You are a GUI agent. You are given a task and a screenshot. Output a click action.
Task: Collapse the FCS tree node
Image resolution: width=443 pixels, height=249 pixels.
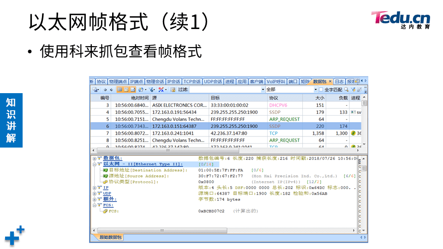click(94, 205)
